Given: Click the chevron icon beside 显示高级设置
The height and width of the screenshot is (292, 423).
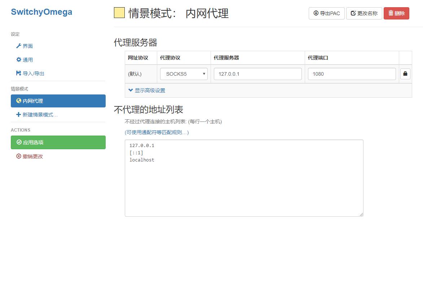Looking at the screenshot, I should (131, 90).
